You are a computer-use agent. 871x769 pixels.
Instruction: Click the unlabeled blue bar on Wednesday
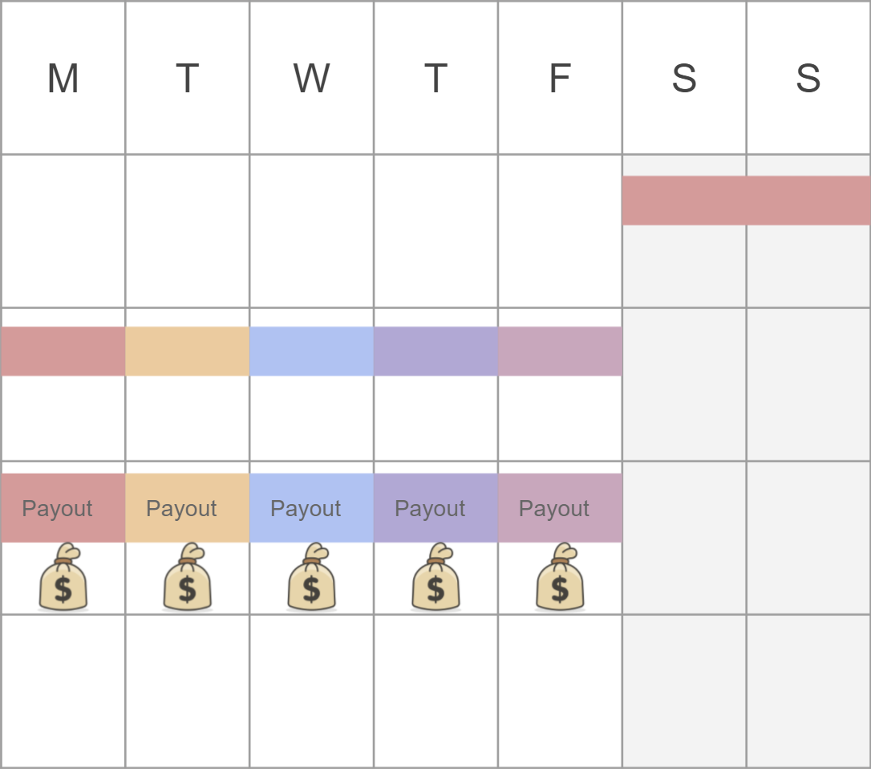pyautogui.click(x=312, y=352)
